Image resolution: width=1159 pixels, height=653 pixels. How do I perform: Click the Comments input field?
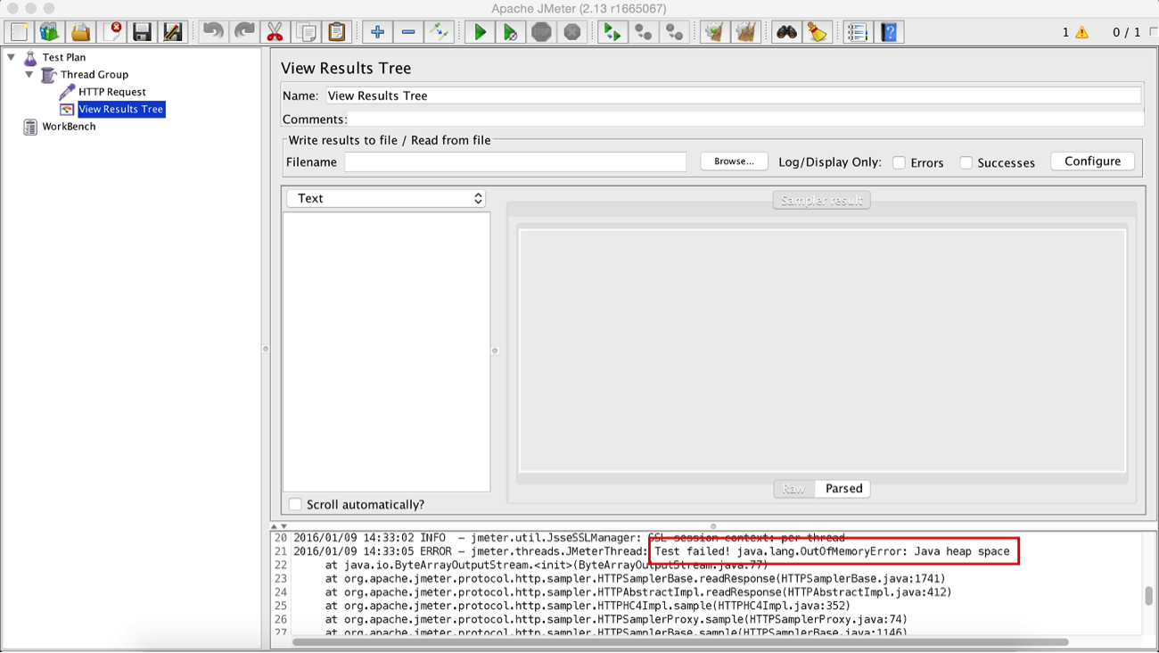pyautogui.click(x=746, y=120)
